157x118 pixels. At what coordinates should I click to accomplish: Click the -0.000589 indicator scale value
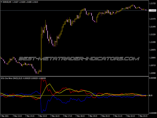tap(152, 113)
